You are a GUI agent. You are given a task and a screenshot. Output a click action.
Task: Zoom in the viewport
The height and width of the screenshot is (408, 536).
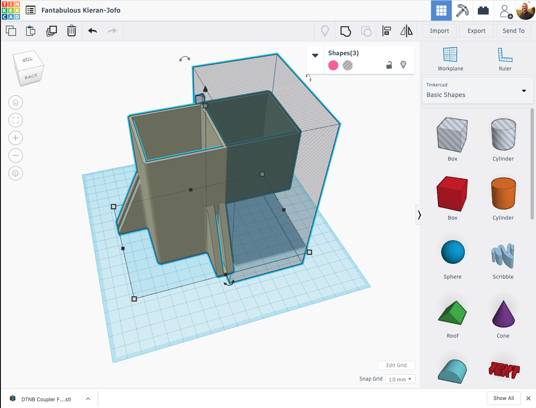16,138
